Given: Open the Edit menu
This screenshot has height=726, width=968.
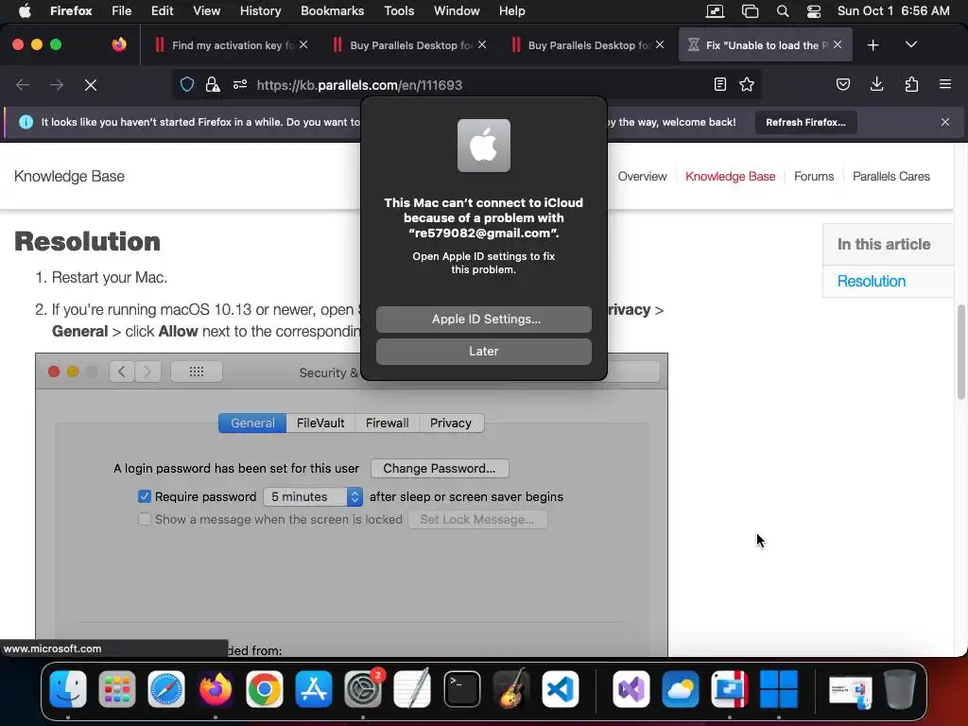Looking at the screenshot, I should [162, 11].
